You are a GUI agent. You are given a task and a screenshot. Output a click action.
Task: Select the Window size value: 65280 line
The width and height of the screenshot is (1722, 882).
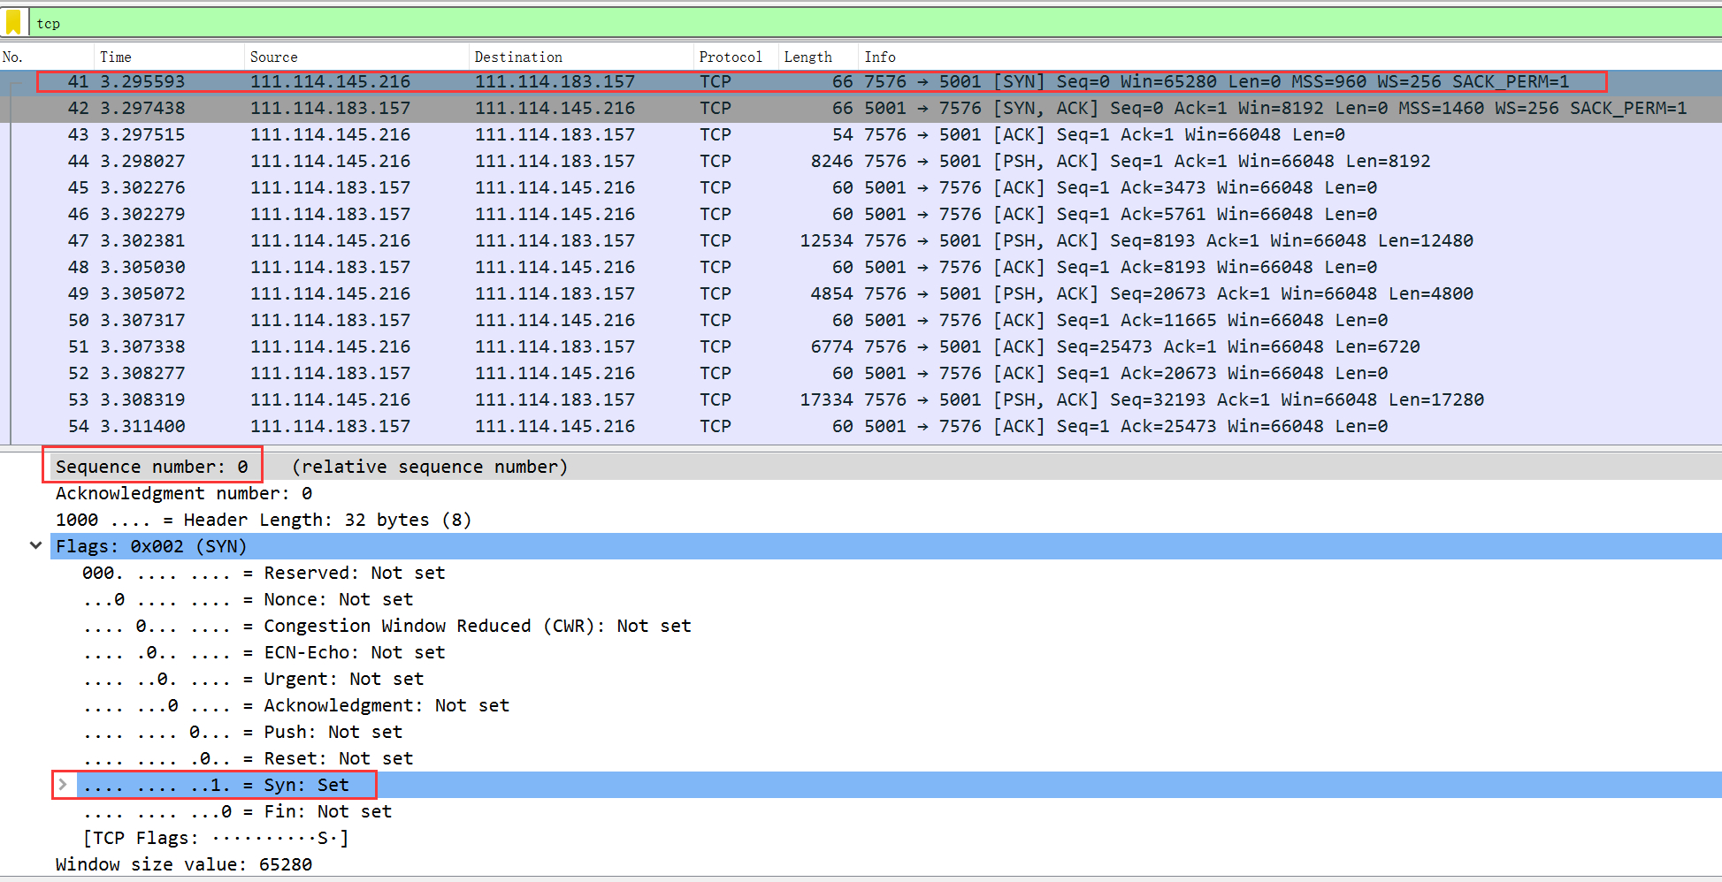[x=183, y=863]
